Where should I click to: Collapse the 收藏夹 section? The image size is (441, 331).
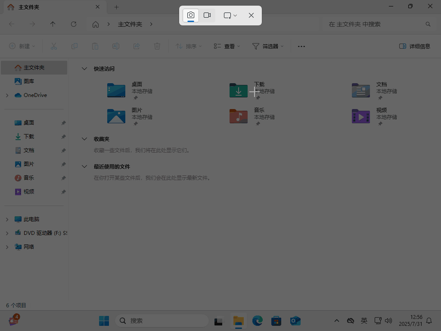click(x=84, y=139)
